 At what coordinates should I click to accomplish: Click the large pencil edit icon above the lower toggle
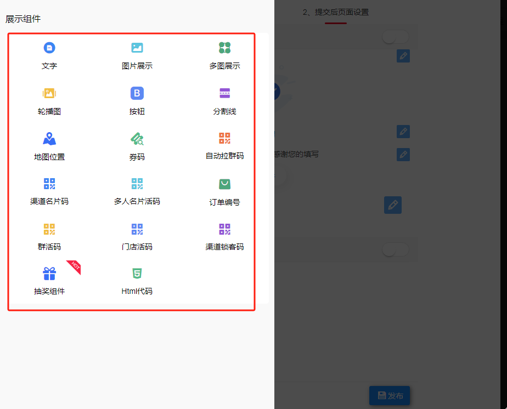pyautogui.click(x=393, y=205)
